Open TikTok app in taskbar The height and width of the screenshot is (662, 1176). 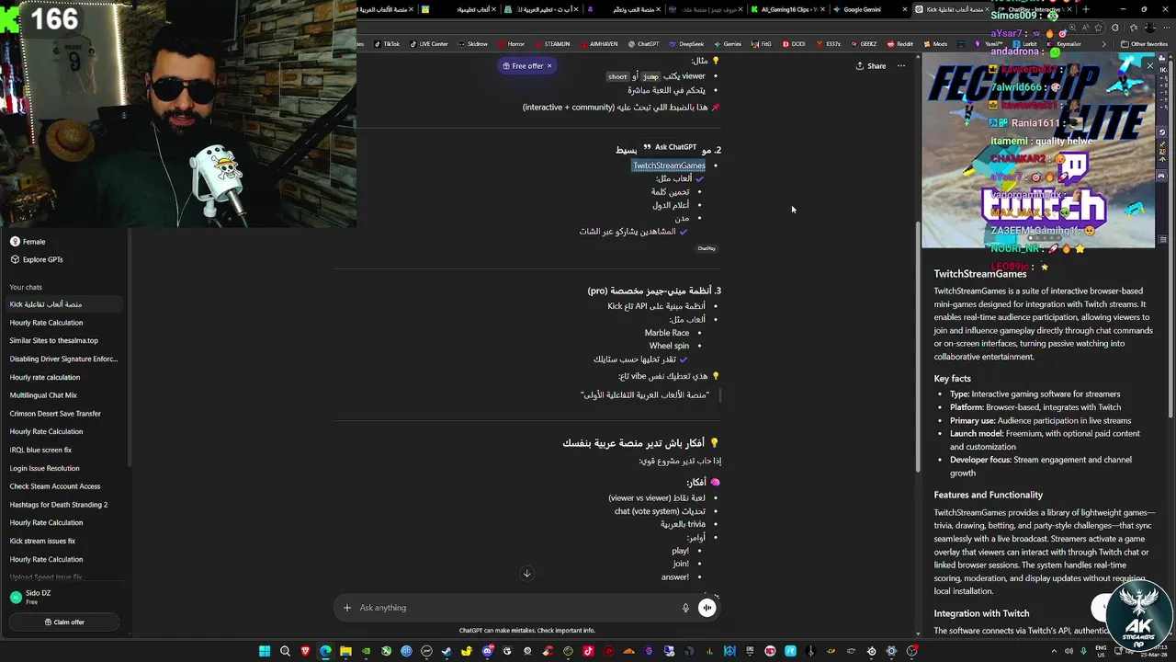point(588,651)
